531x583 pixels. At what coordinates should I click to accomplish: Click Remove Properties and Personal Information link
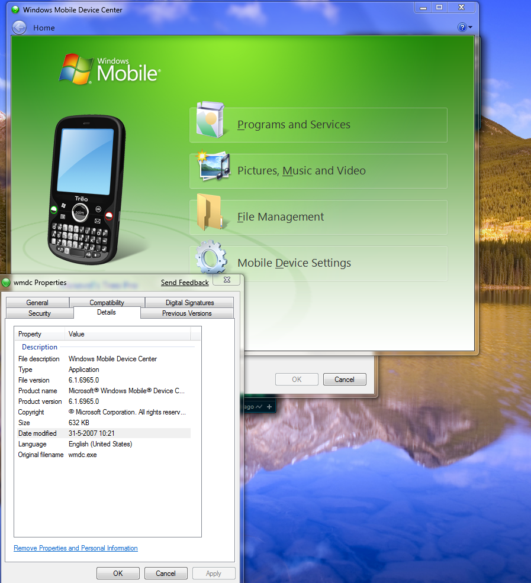click(x=76, y=548)
